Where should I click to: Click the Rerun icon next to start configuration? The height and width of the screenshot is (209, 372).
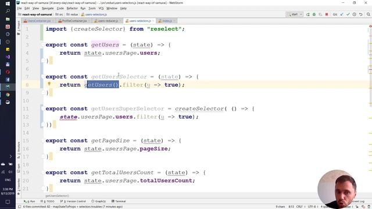tap(307, 15)
